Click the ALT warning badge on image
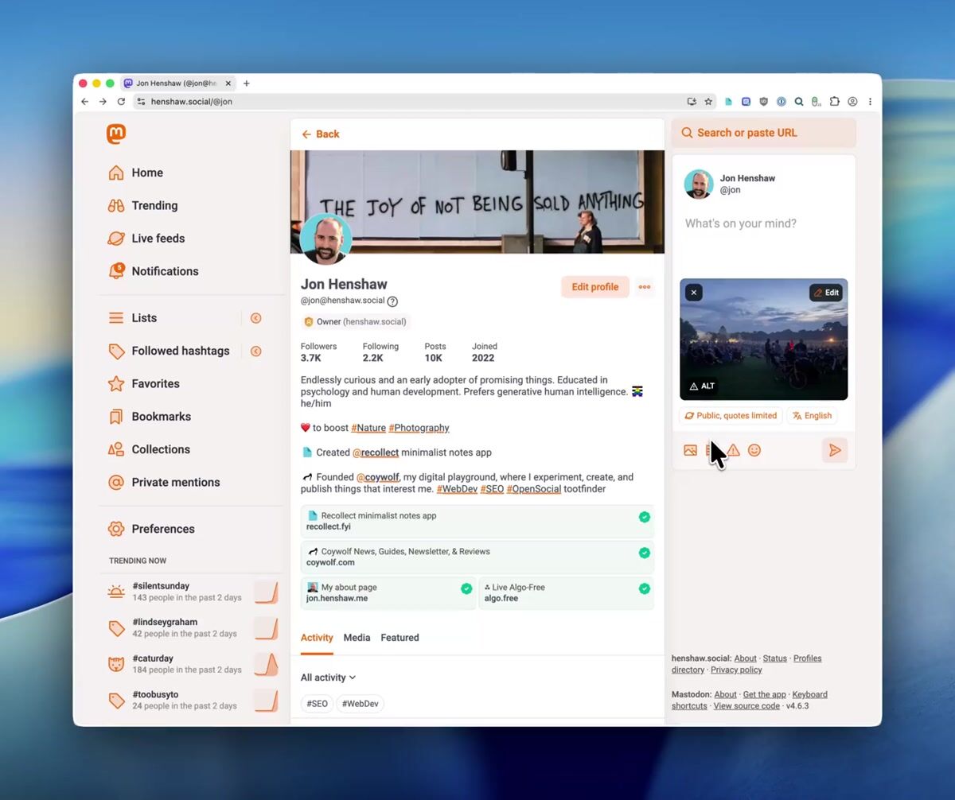Image resolution: width=955 pixels, height=800 pixels. (702, 386)
